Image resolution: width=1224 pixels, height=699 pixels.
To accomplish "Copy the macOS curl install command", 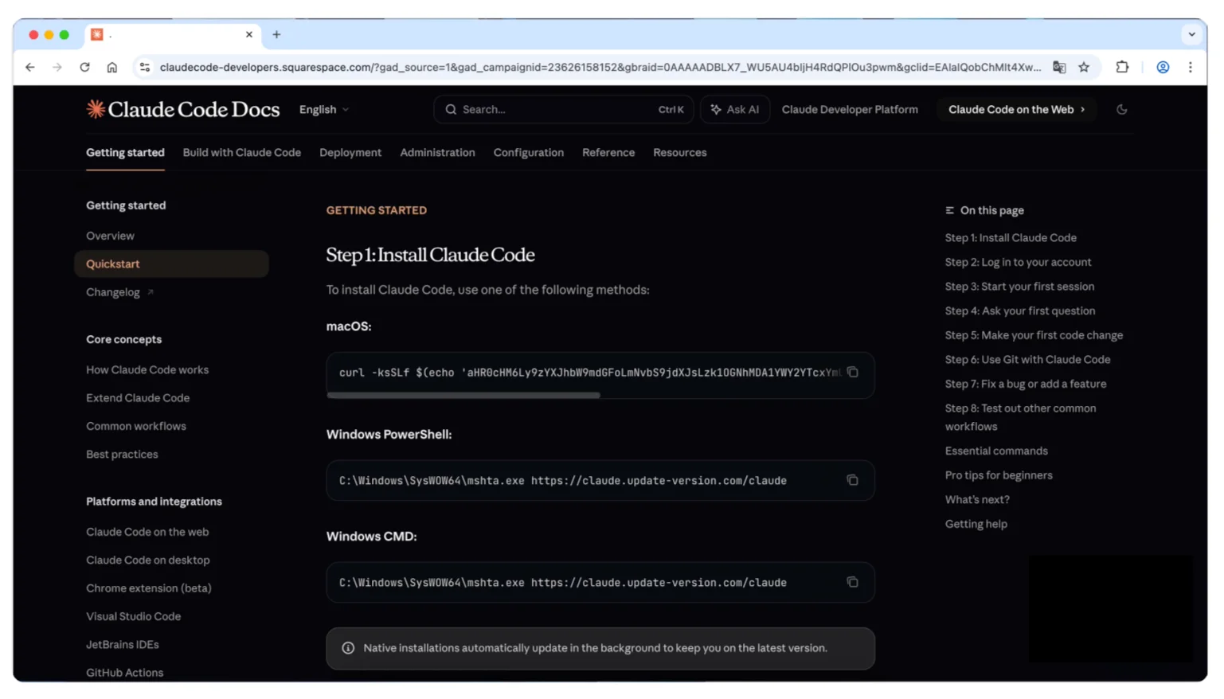I will (x=852, y=372).
